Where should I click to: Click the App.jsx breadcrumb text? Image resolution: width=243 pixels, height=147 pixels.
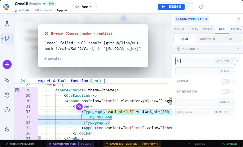[x=62, y=10]
